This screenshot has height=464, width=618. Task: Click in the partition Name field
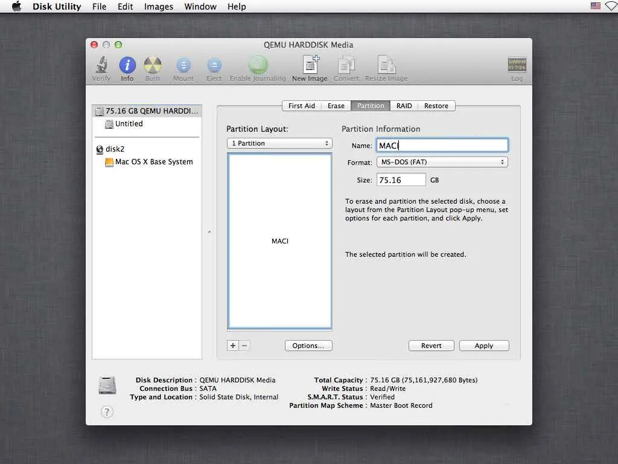point(442,146)
